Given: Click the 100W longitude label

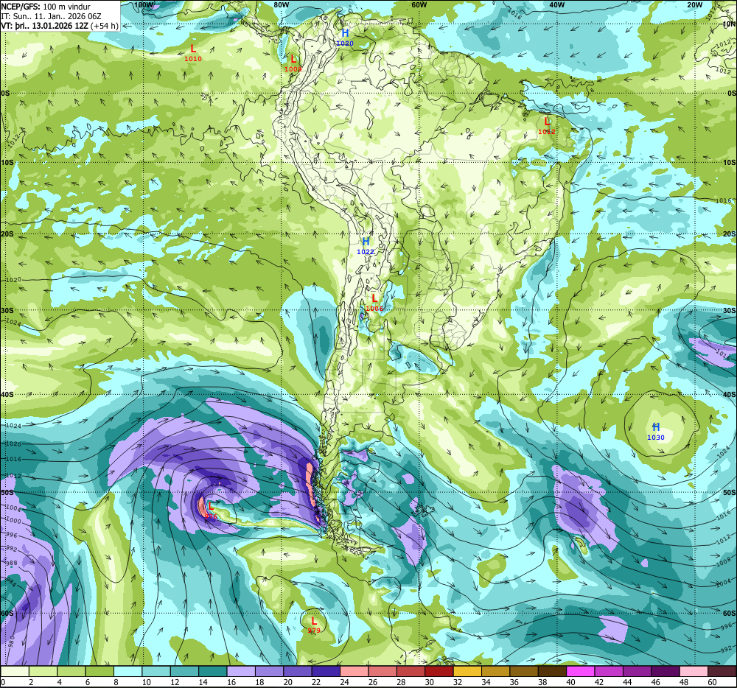Looking at the screenshot, I should pos(144,4).
